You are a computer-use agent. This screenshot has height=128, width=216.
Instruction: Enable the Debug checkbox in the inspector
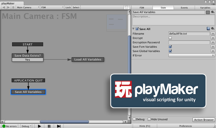[134, 119]
